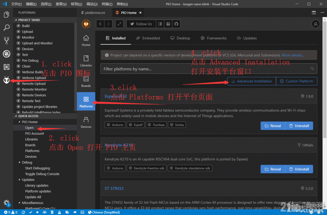Click the Chinese (Simplified) status bar entry

104,212
